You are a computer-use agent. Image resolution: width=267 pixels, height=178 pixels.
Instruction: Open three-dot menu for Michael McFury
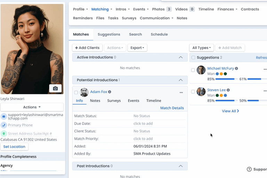pos(265,69)
